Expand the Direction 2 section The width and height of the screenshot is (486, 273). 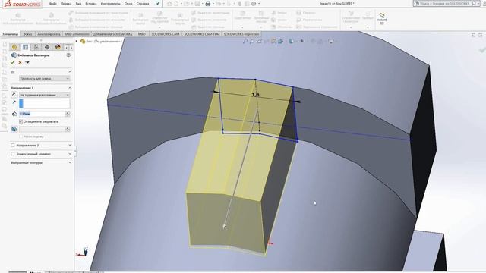[70, 145]
